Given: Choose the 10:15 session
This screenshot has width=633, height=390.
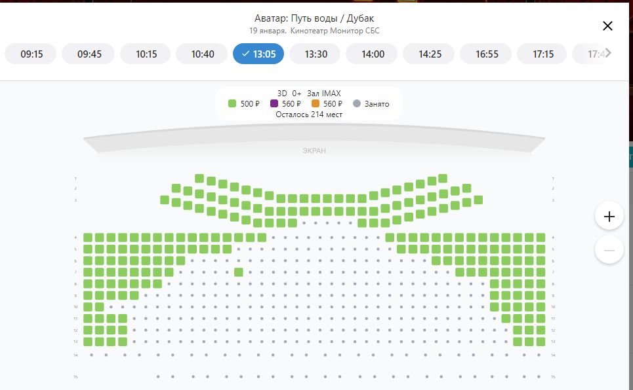Looking at the screenshot, I should click(146, 54).
